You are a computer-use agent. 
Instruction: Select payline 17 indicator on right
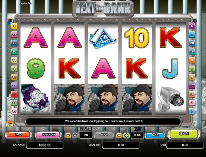point(192,86)
